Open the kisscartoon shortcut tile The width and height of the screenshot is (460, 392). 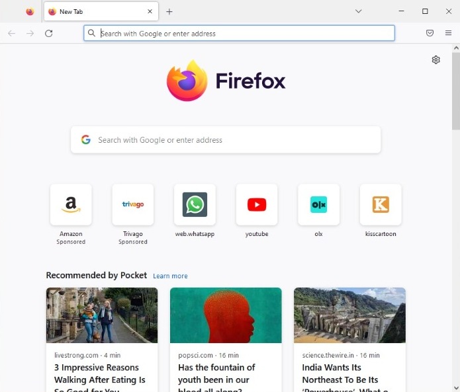tap(381, 205)
